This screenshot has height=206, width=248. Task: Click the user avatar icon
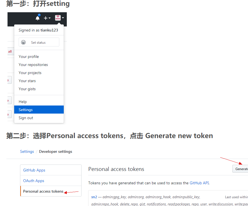click(58, 18)
